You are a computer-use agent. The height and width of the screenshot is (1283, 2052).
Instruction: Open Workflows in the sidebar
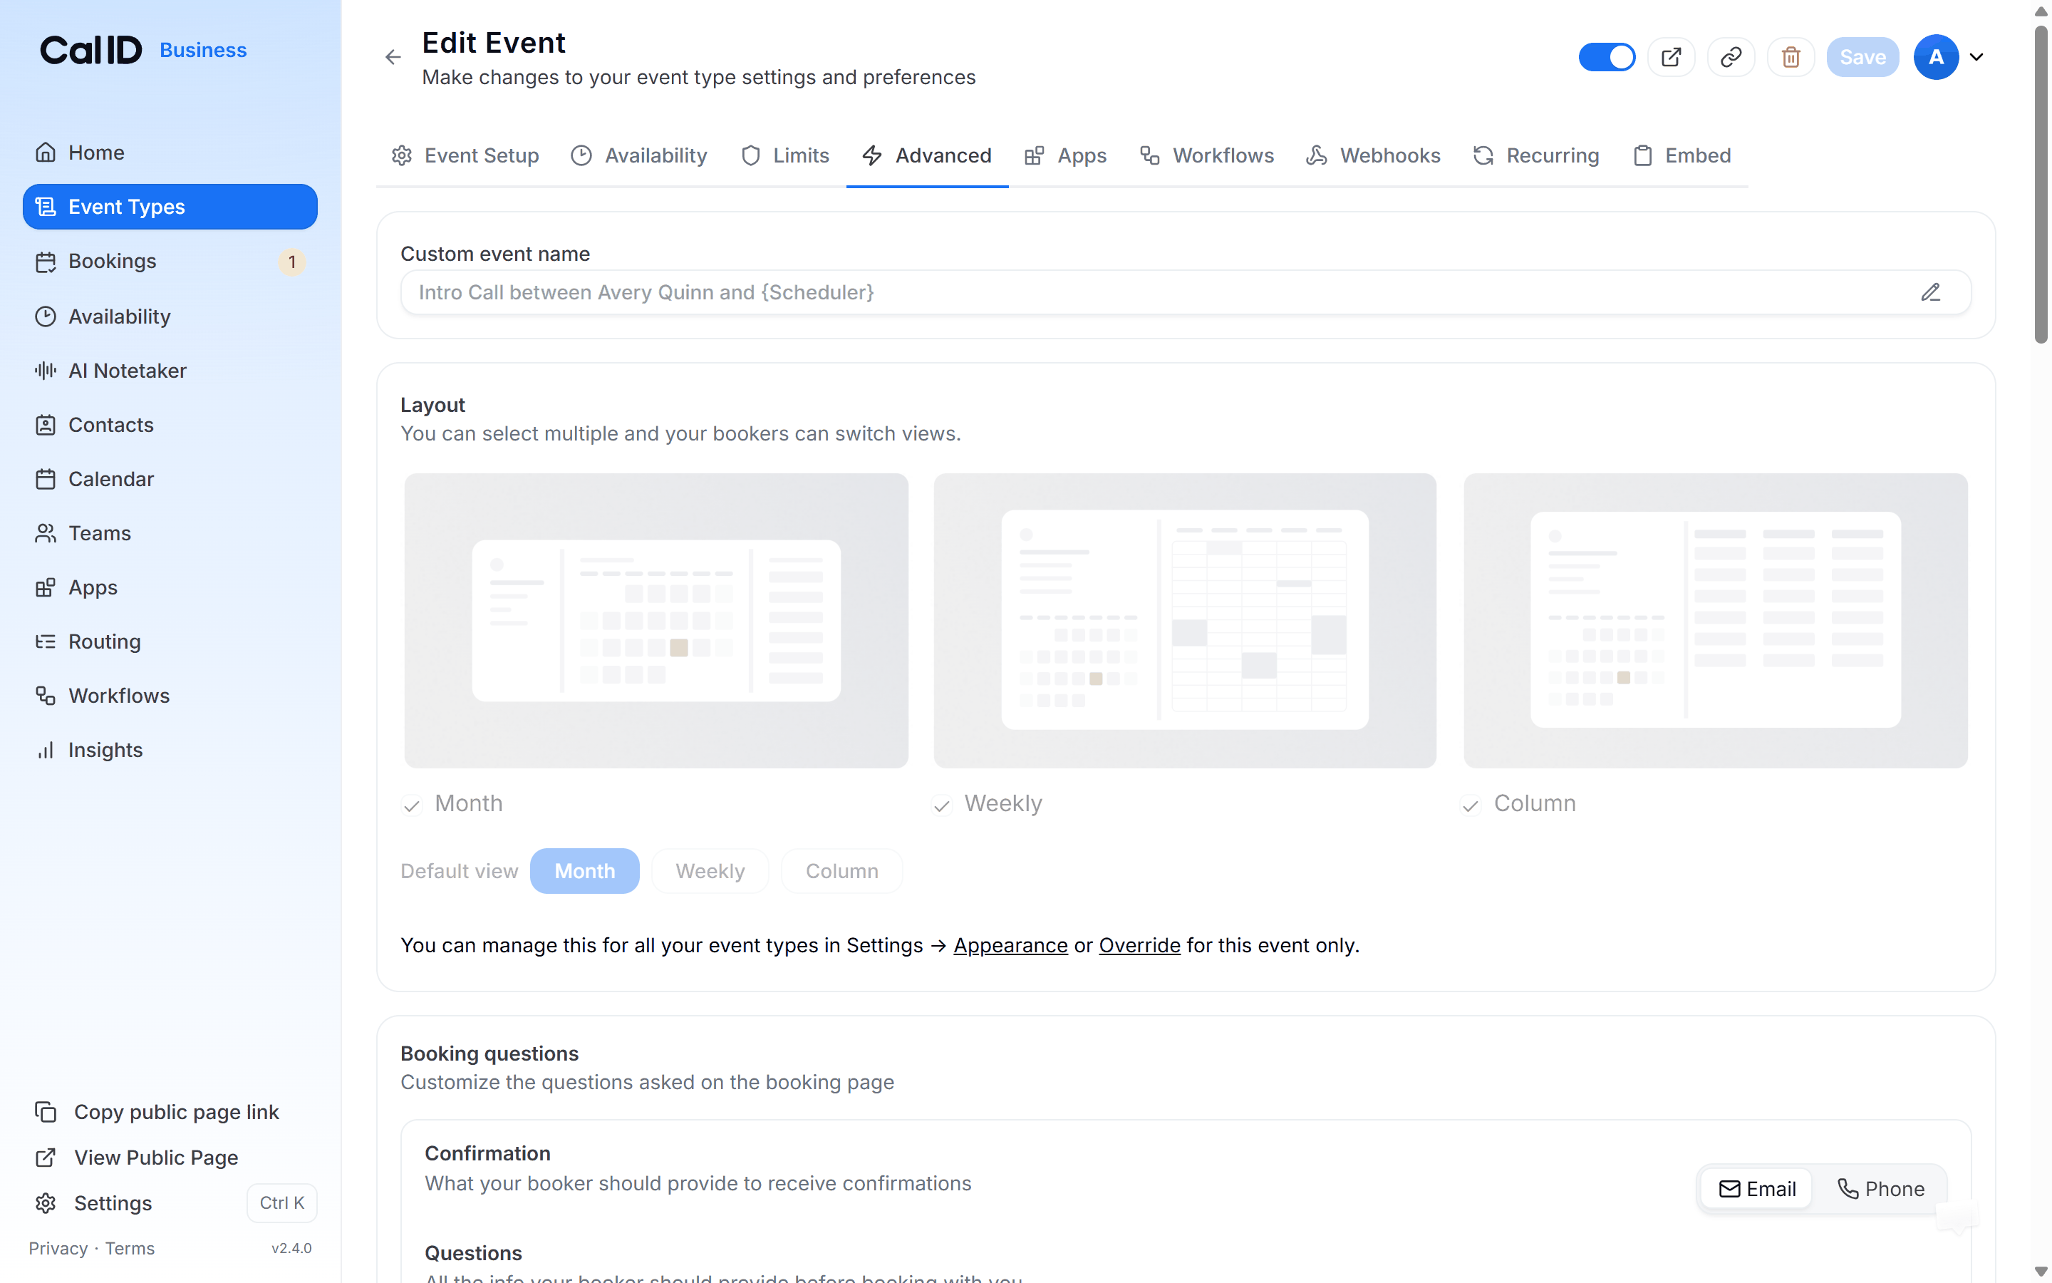click(170, 696)
